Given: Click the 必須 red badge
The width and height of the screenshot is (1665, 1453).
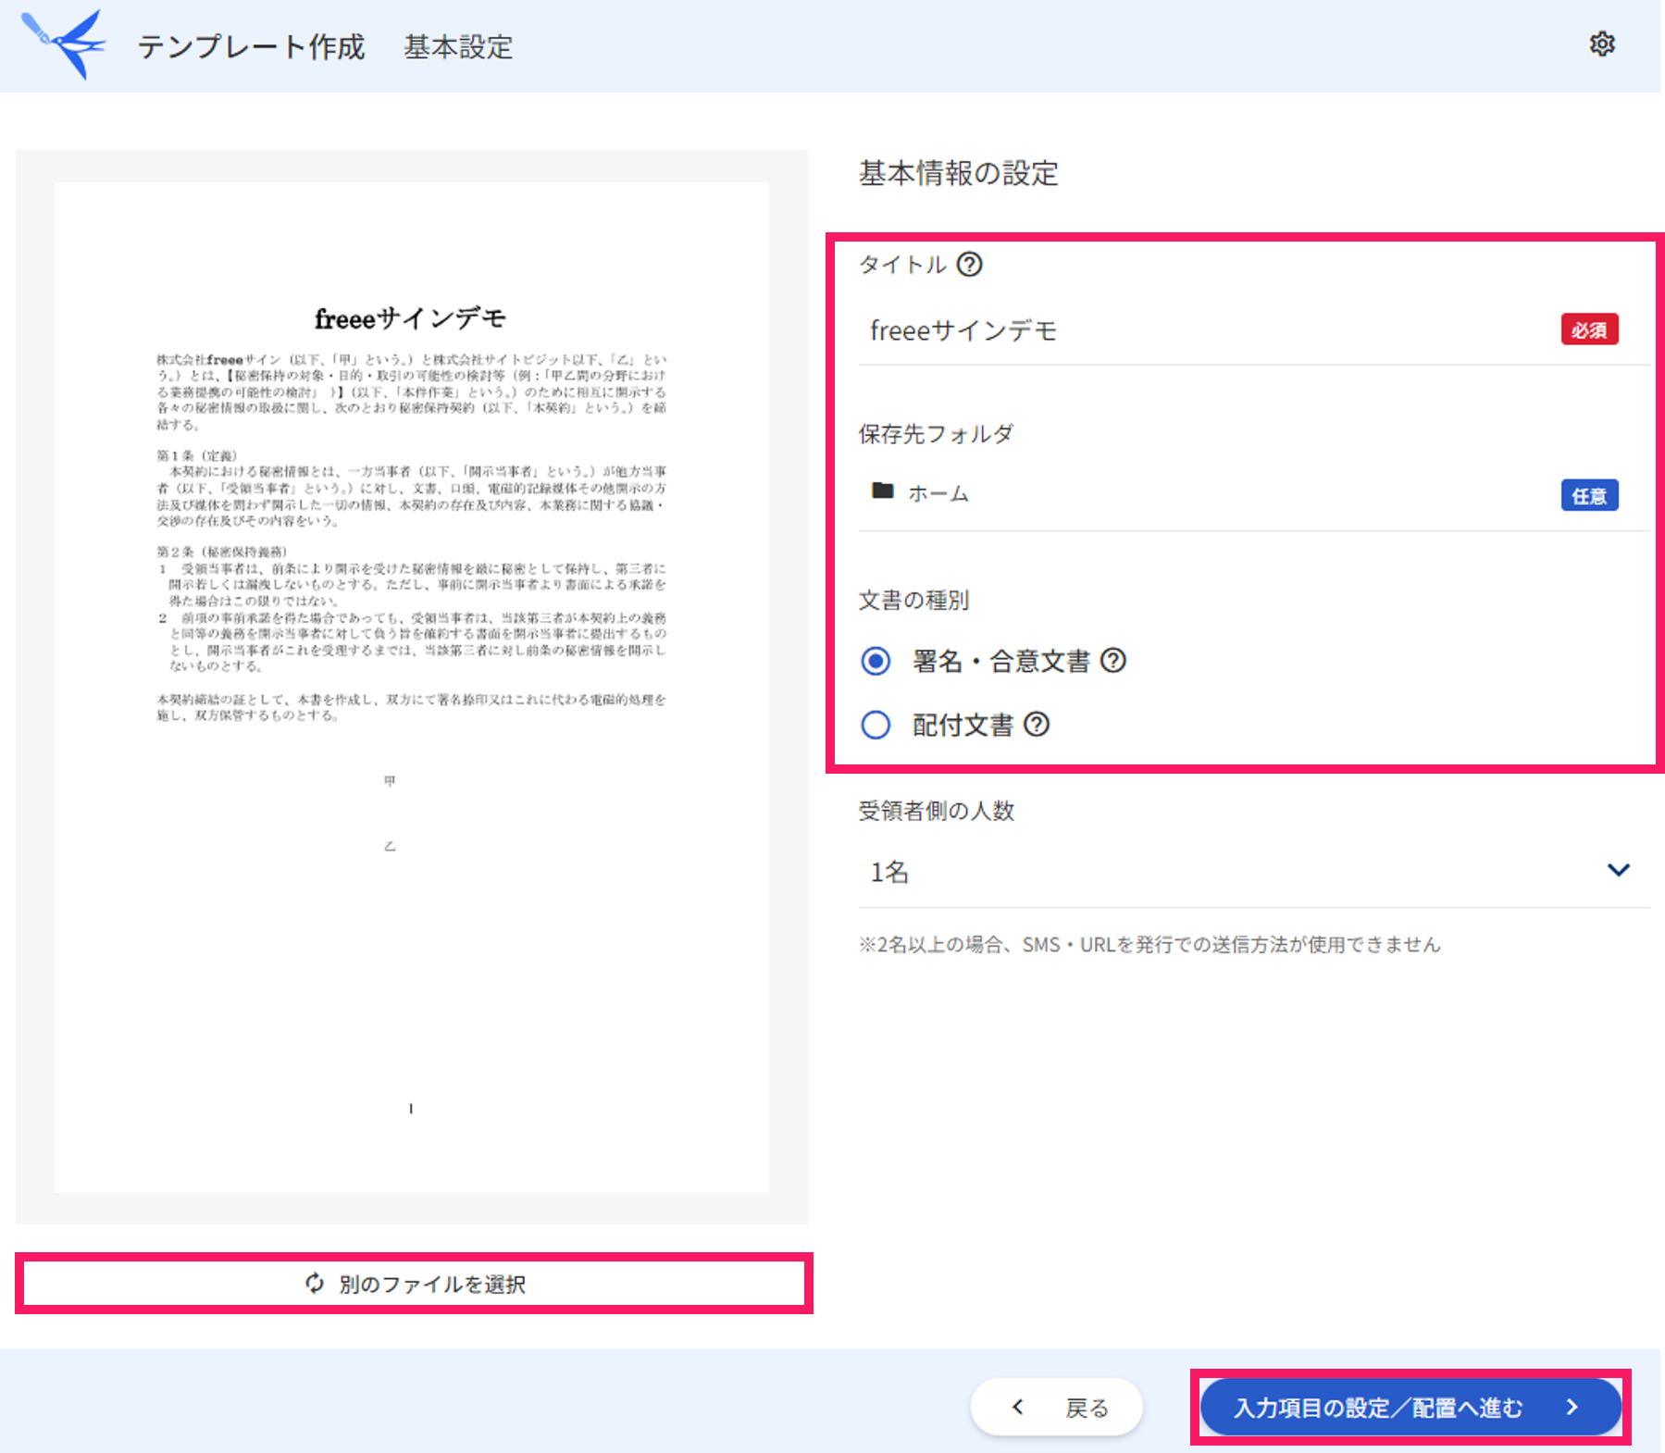Looking at the screenshot, I should pyautogui.click(x=1589, y=329).
